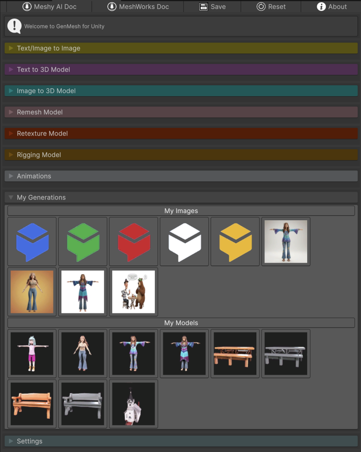The image size is (361, 452).
Task: Choose the white cube image icon
Action: 184,241
